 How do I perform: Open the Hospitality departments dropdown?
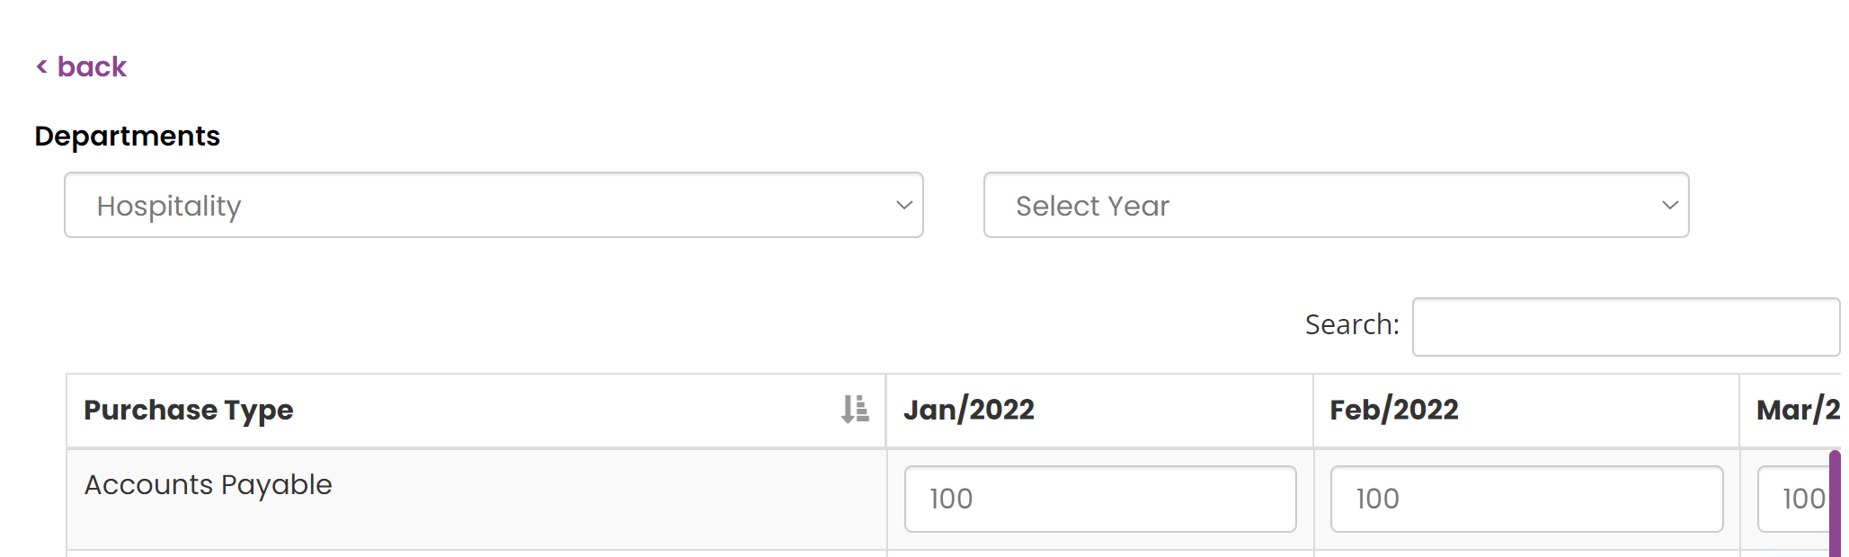pyautogui.click(x=493, y=205)
